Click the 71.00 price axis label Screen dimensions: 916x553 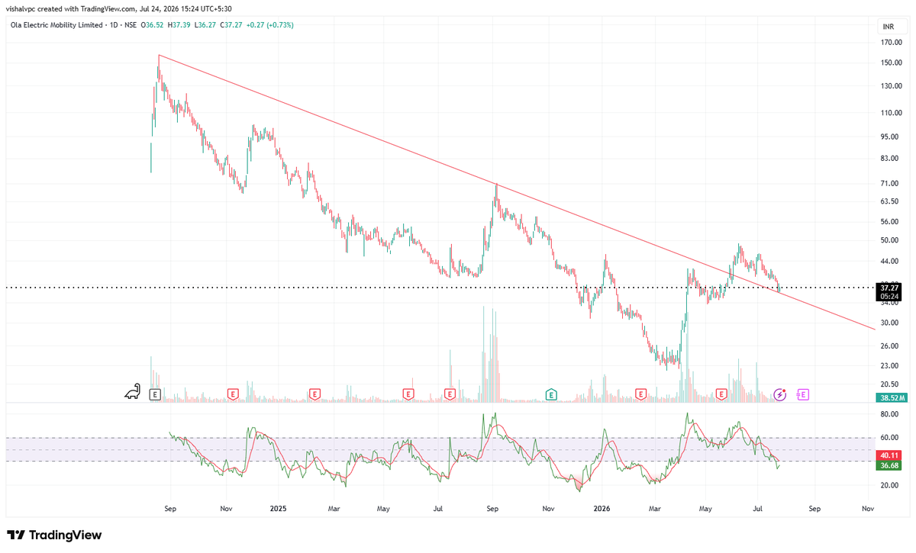coord(890,184)
